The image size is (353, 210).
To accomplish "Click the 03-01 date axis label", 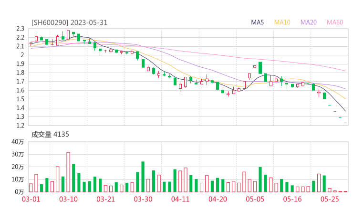I will [x=31, y=199].
